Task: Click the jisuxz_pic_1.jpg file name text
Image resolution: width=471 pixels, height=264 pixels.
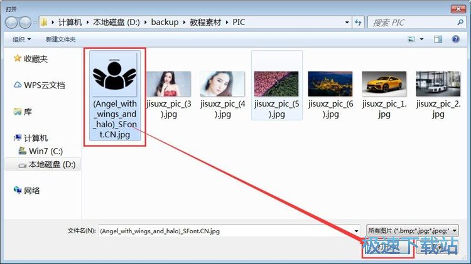Action: (384, 109)
